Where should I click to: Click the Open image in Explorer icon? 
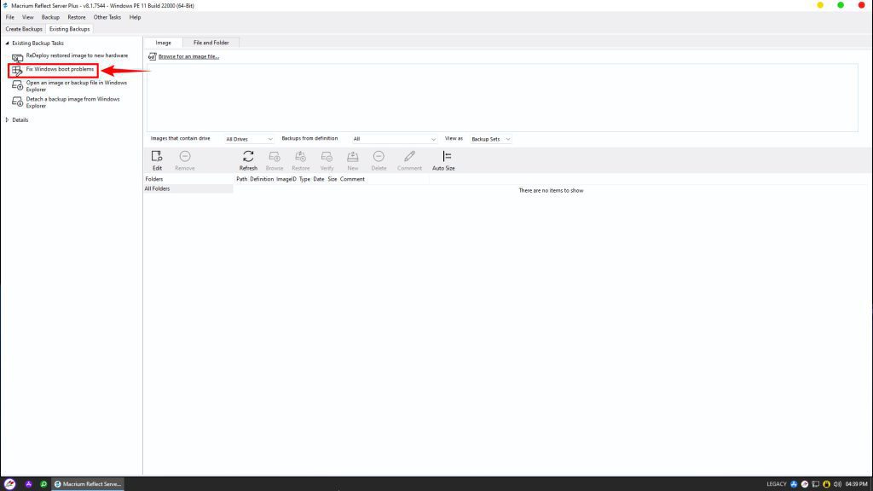pyautogui.click(x=17, y=85)
